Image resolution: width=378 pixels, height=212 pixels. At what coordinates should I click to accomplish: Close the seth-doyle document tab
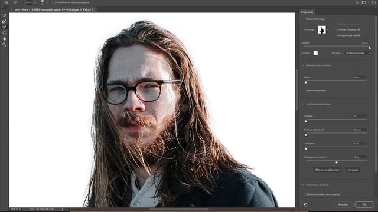(x=12, y=9)
